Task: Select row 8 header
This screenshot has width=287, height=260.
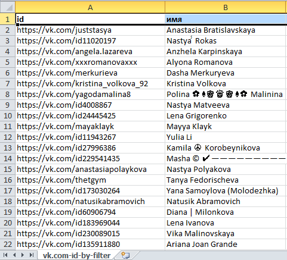Action: coord(8,94)
